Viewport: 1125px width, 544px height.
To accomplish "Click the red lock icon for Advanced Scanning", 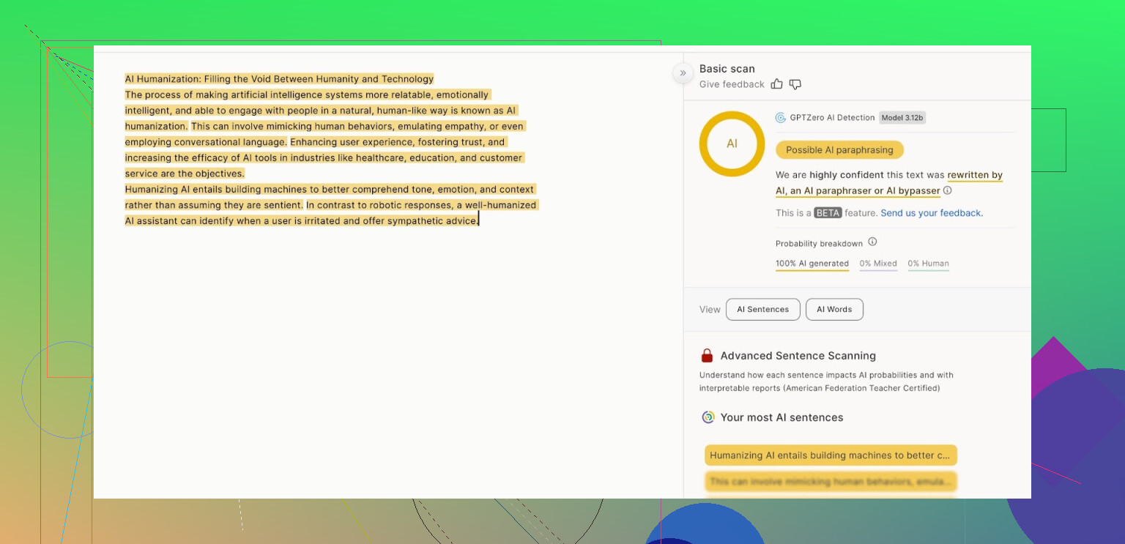I will (707, 356).
